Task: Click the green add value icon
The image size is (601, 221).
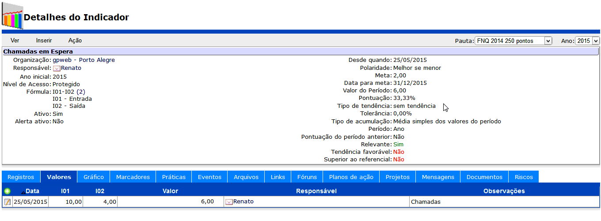Action: tap(7, 191)
